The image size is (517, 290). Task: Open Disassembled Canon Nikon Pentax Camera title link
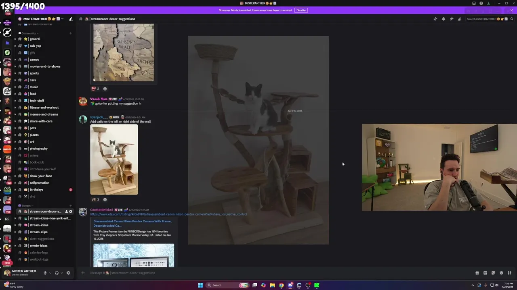coord(132,224)
